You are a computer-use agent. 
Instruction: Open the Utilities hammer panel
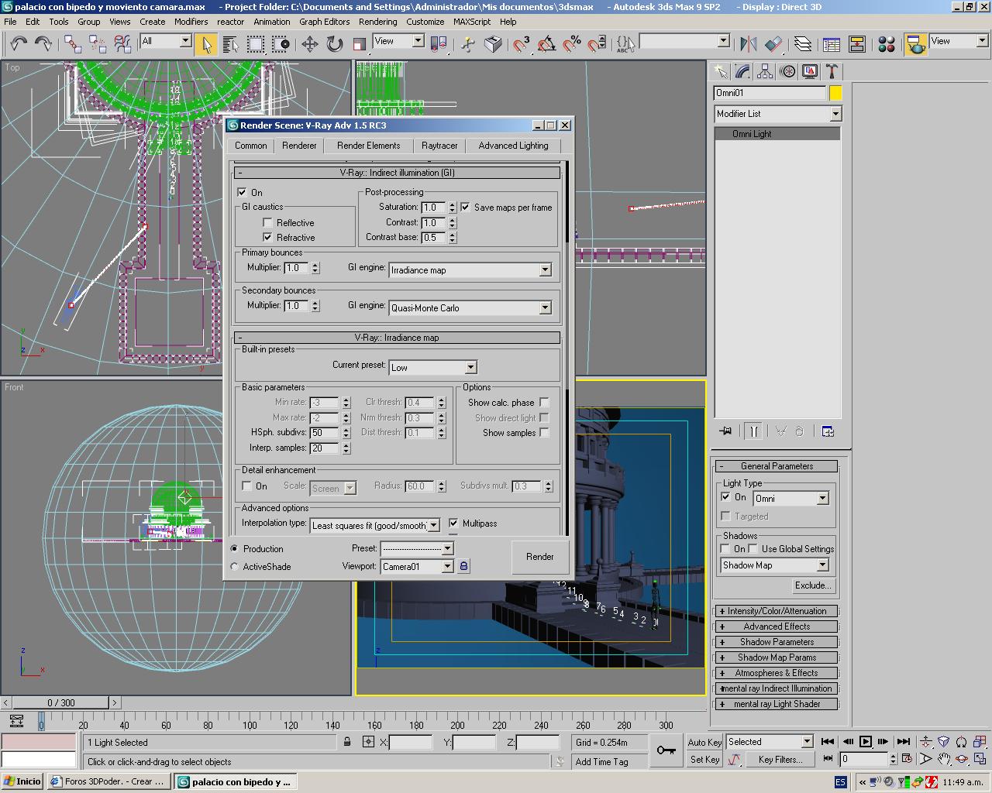pos(832,72)
